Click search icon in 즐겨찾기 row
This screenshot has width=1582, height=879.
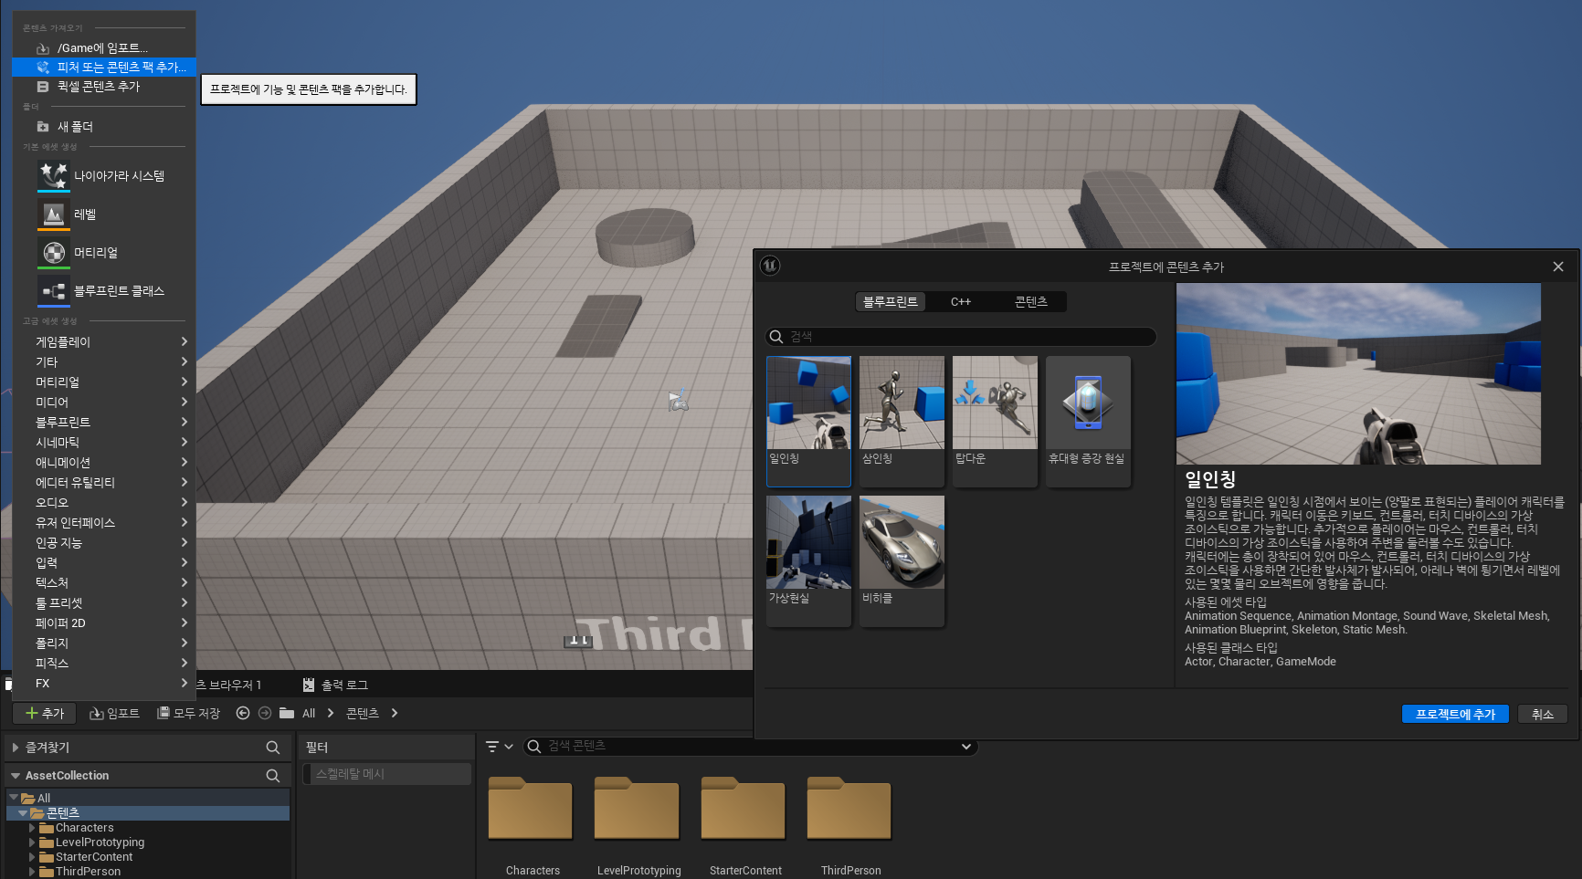[272, 748]
